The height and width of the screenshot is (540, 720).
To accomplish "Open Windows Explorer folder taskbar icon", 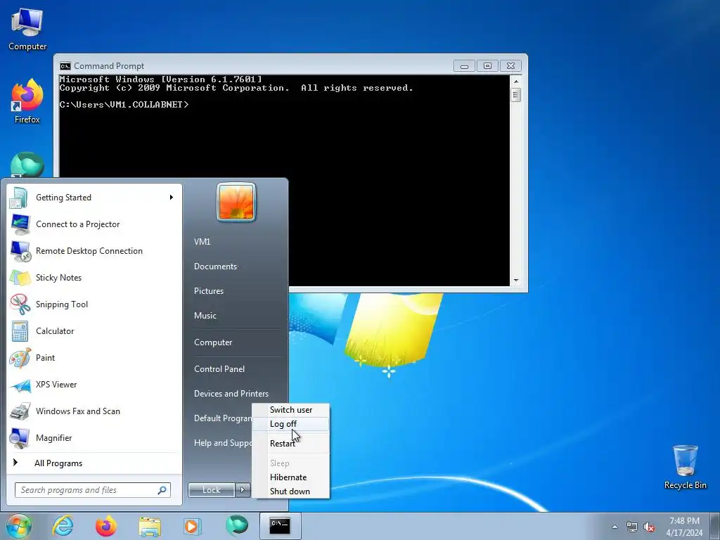I will 150,526.
